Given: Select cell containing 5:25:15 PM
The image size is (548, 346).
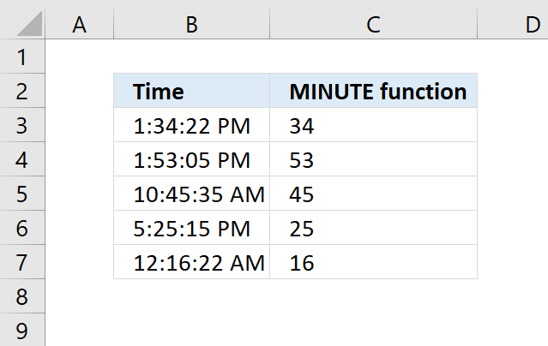Looking at the screenshot, I should click(191, 228).
